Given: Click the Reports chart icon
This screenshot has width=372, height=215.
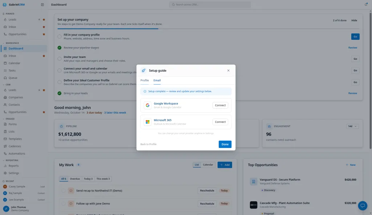Looking at the screenshot, I should 5,166.
